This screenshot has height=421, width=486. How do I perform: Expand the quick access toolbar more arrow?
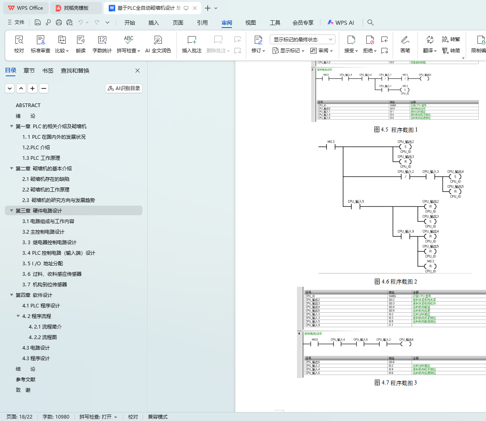click(x=107, y=22)
